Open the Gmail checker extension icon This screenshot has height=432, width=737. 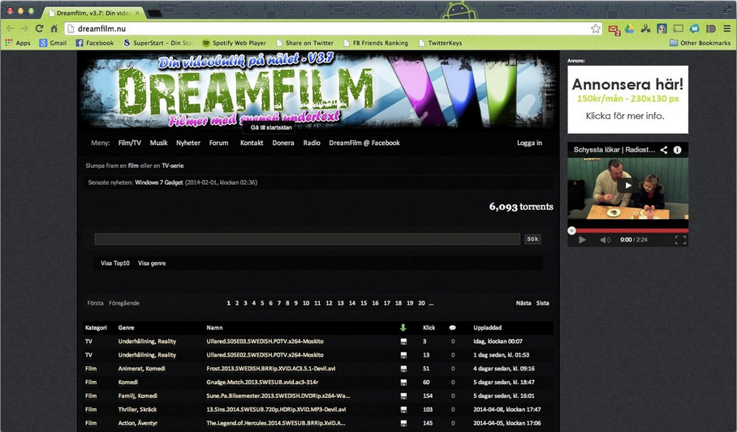click(x=614, y=29)
